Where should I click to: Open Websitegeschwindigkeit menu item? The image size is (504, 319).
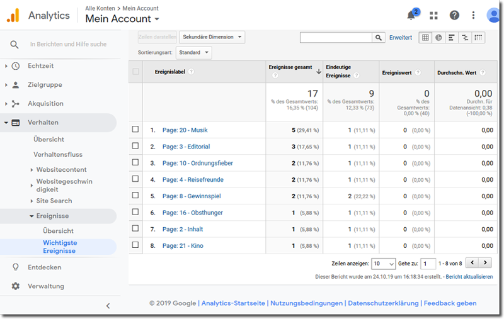[64, 186]
